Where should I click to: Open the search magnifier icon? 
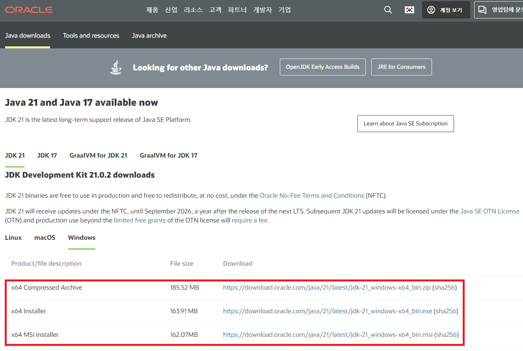(388, 10)
